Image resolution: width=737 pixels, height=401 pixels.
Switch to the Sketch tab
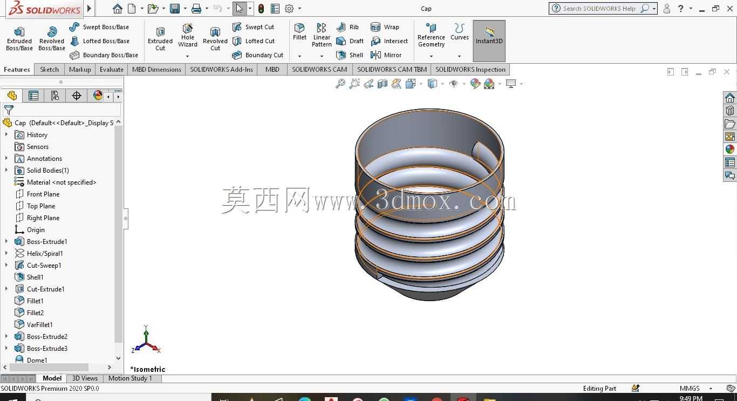pos(49,70)
